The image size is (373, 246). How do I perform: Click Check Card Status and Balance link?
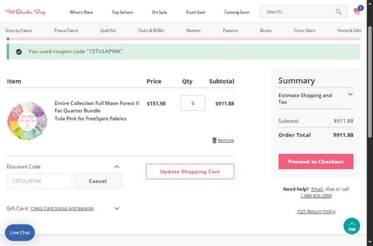[62, 209]
